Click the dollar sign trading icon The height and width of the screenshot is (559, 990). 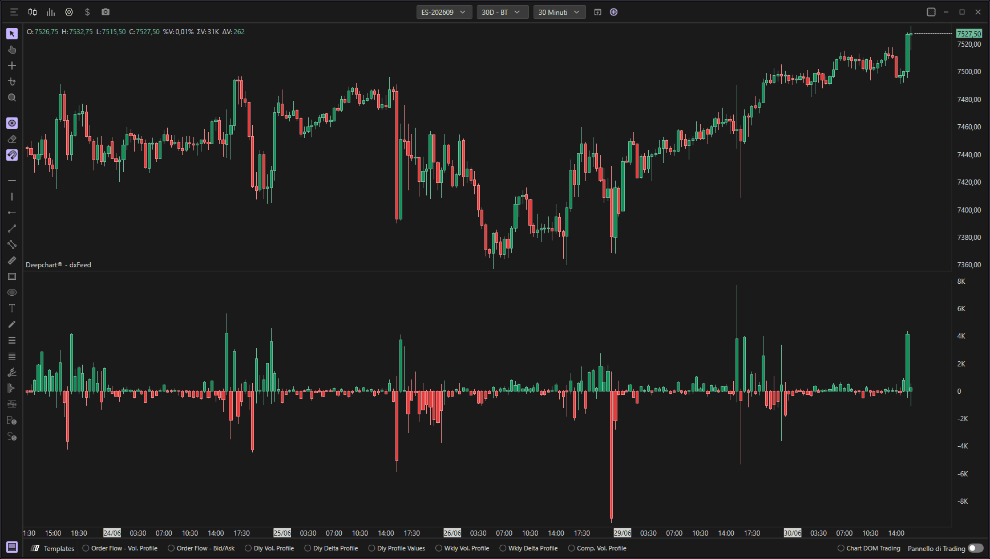coord(87,12)
